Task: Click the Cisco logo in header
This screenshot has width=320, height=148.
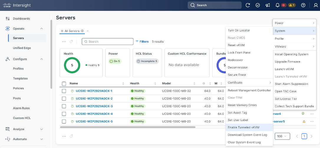Action: click(x=7, y=5)
